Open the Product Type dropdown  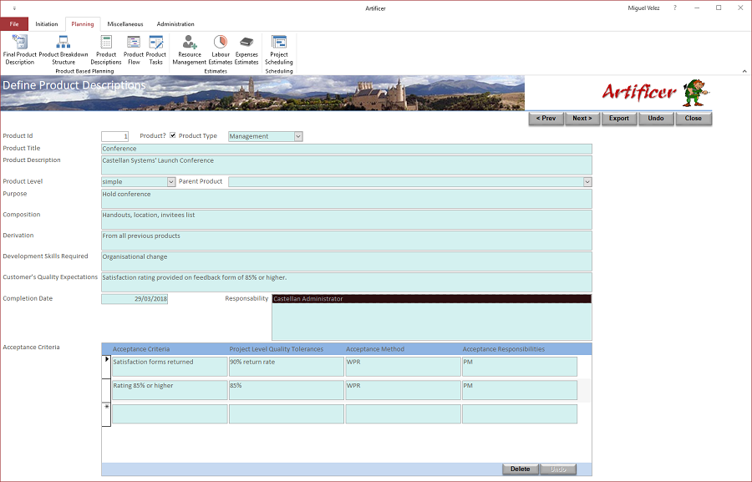click(x=298, y=136)
